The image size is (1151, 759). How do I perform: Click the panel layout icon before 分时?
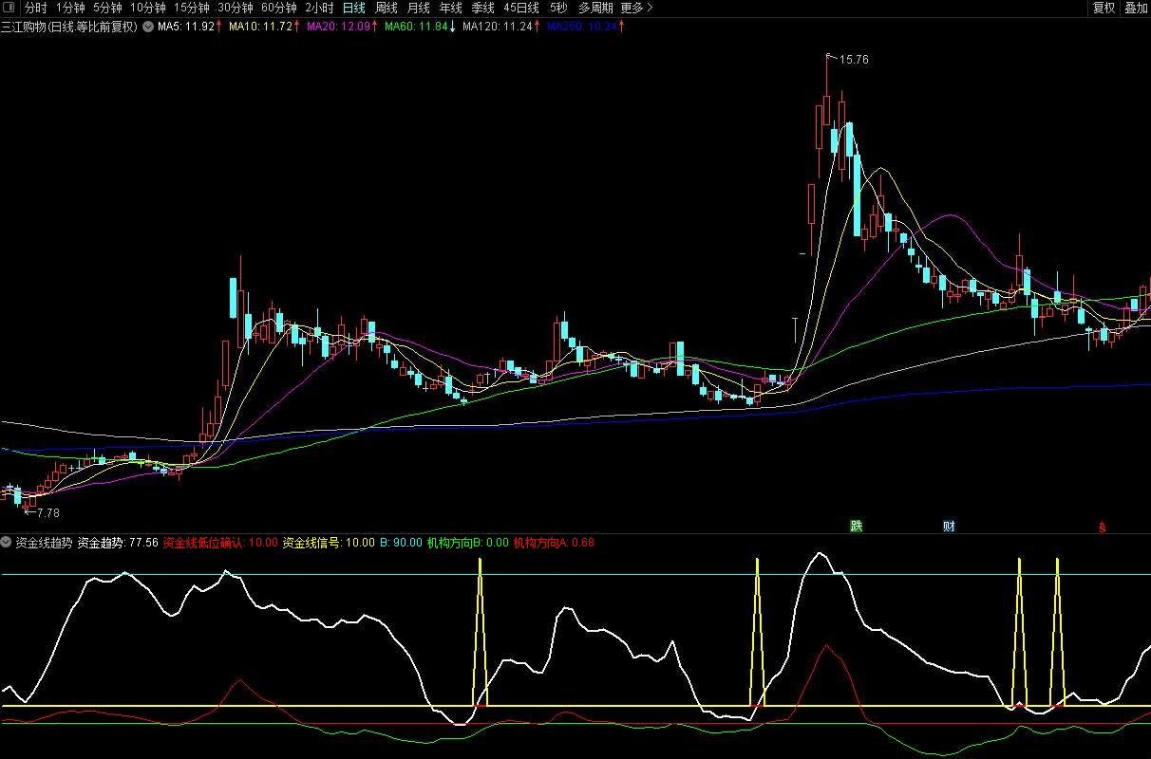[x=9, y=8]
